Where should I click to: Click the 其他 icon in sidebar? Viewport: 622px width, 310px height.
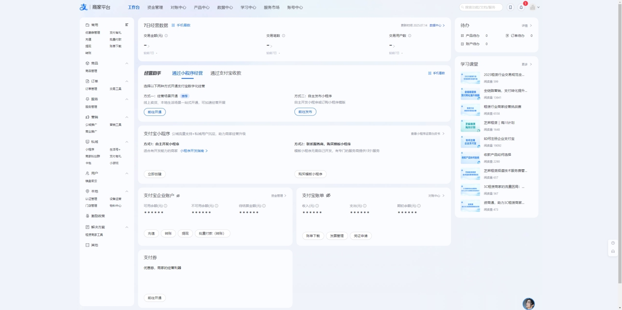coord(87,245)
